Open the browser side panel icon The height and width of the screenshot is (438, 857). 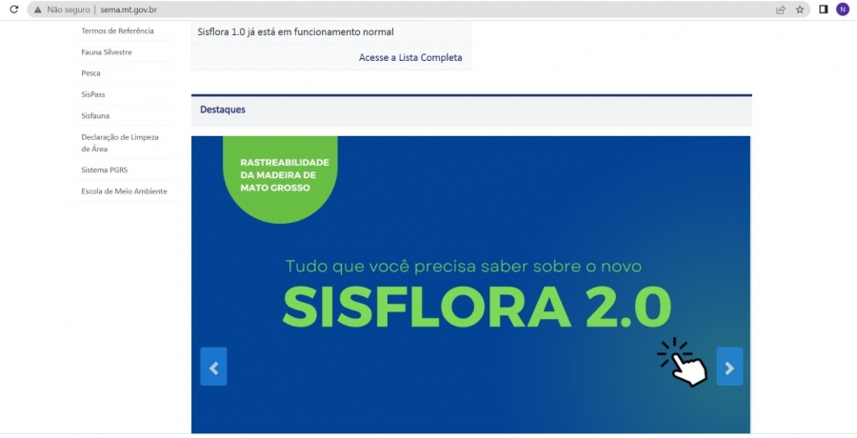pyautogui.click(x=823, y=10)
